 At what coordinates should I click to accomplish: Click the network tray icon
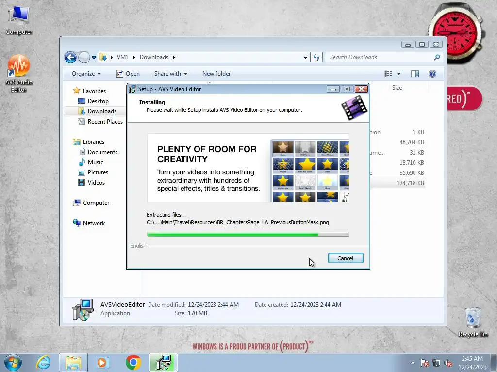pos(436,363)
